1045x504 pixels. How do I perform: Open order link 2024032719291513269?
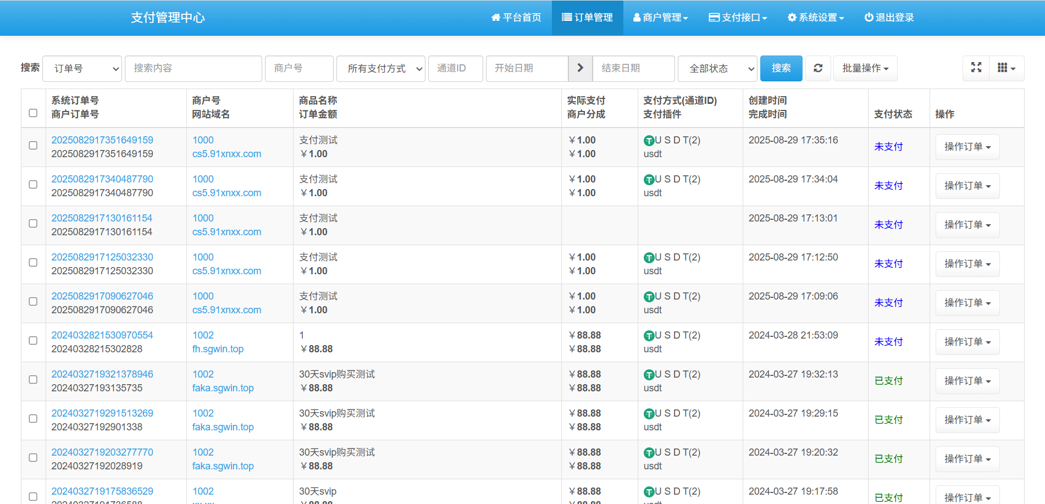tap(102, 413)
